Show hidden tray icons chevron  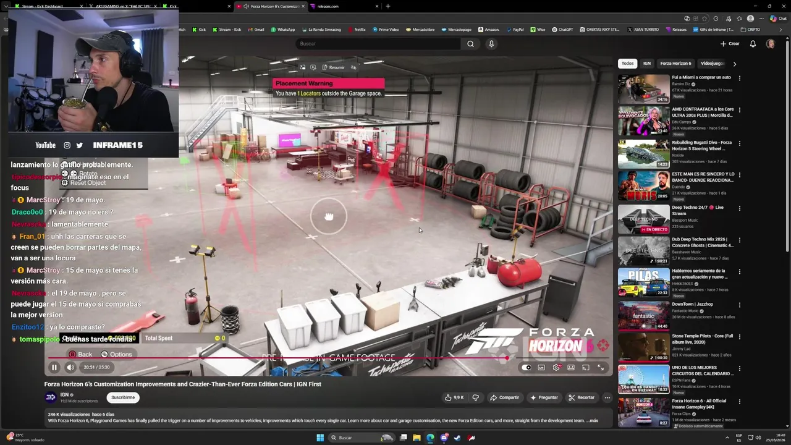point(727,438)
